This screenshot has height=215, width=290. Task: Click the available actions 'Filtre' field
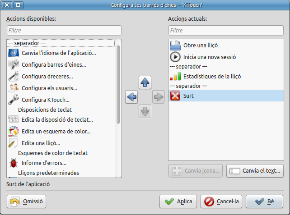[x=64, y=31]
